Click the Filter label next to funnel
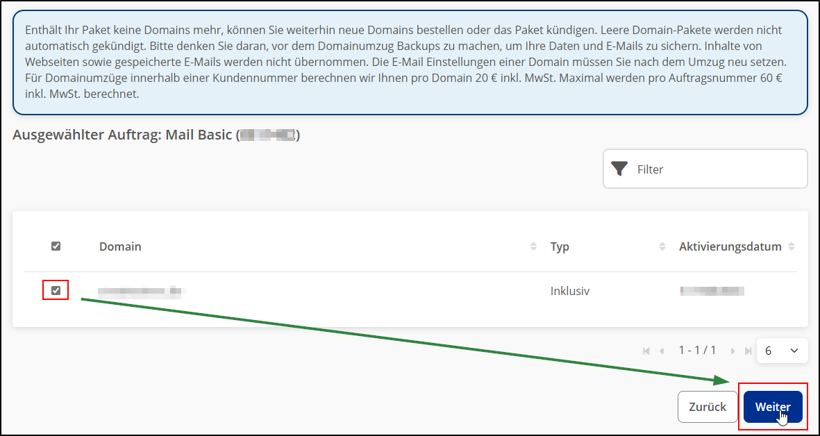The height and width of the screenshot is (436, 820). pyautogui.click(x=650, y=169)
